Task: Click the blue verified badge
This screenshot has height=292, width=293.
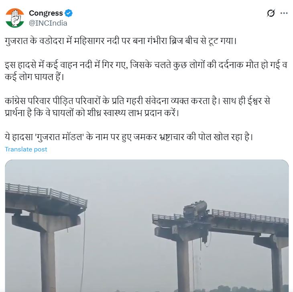Action: [69, 13]
